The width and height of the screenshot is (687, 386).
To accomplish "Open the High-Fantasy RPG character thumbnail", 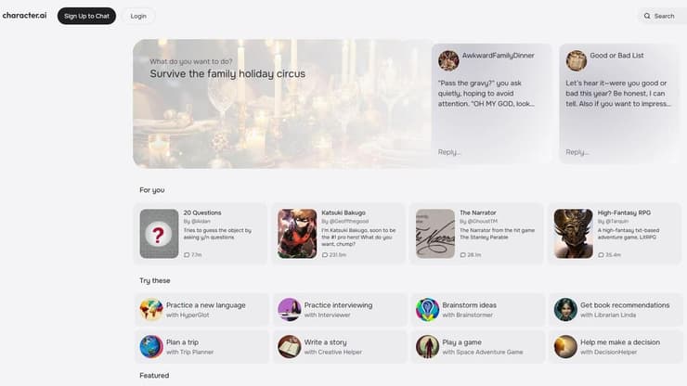I will pyautogui.click(x=573, y=234).
